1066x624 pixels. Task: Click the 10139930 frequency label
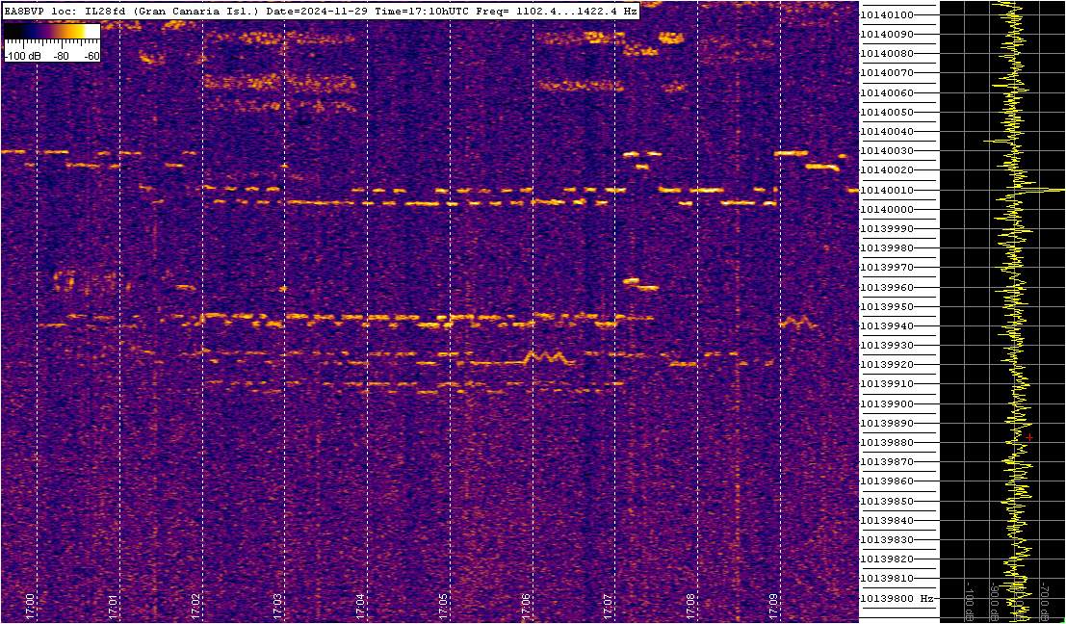[x=887, y=346]
